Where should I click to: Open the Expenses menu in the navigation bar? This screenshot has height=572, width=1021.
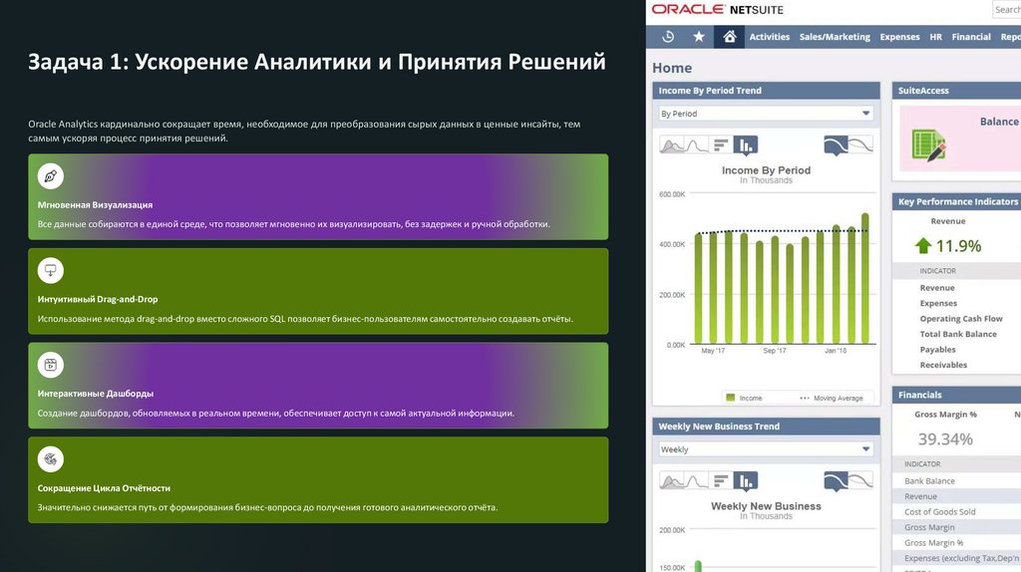[900, 37]
